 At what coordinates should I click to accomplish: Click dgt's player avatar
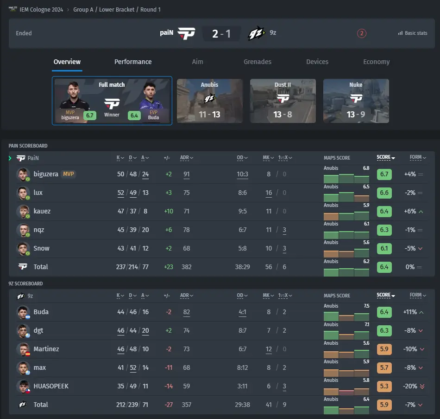(23, 331)
